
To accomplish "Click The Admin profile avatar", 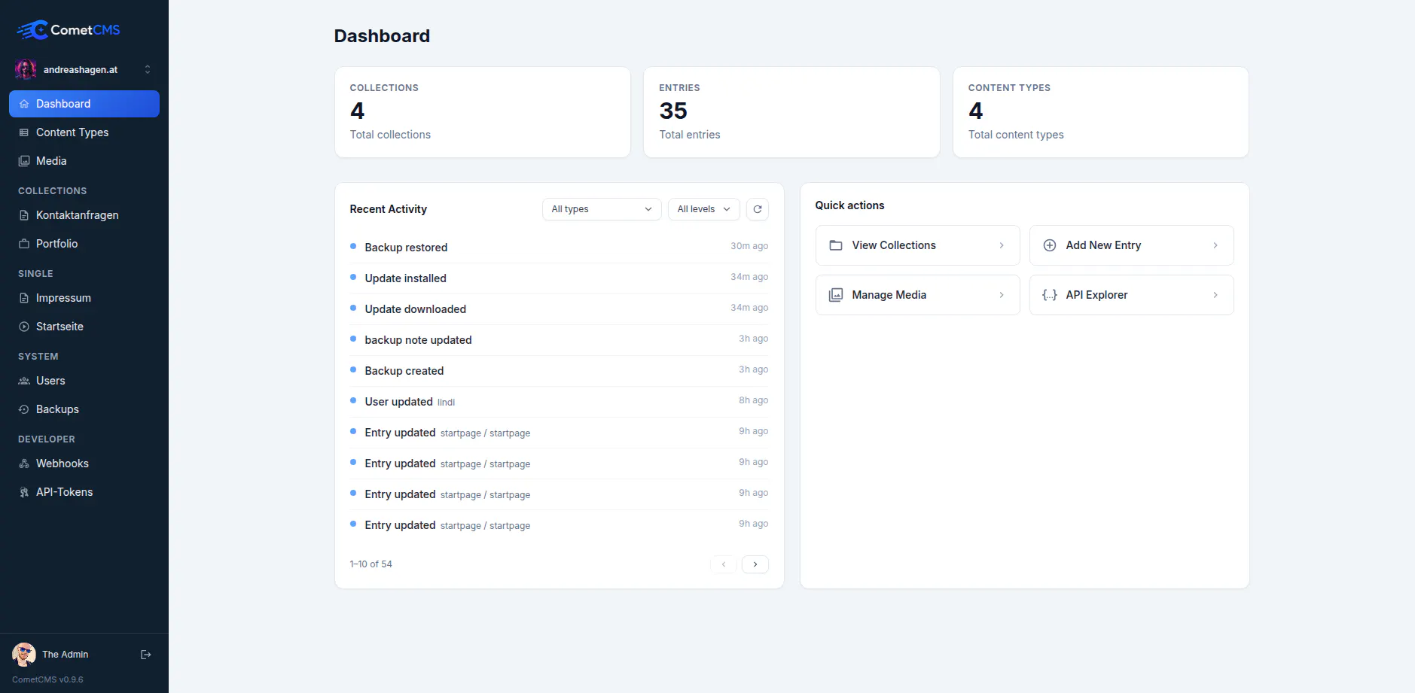I will tap(24, 655).
